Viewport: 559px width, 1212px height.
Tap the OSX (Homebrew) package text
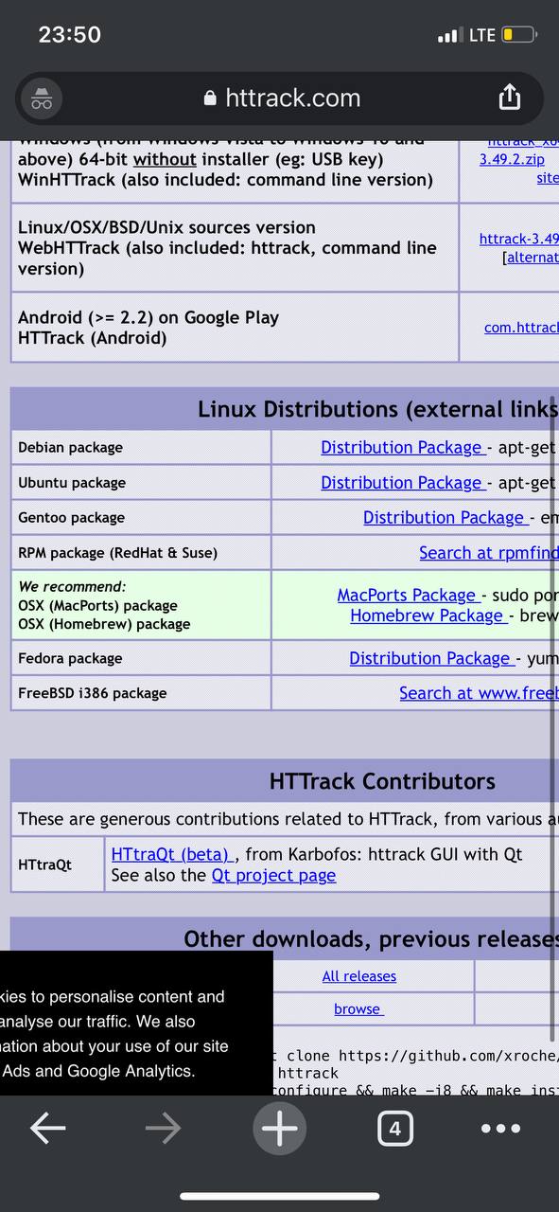tap(104, 624)
